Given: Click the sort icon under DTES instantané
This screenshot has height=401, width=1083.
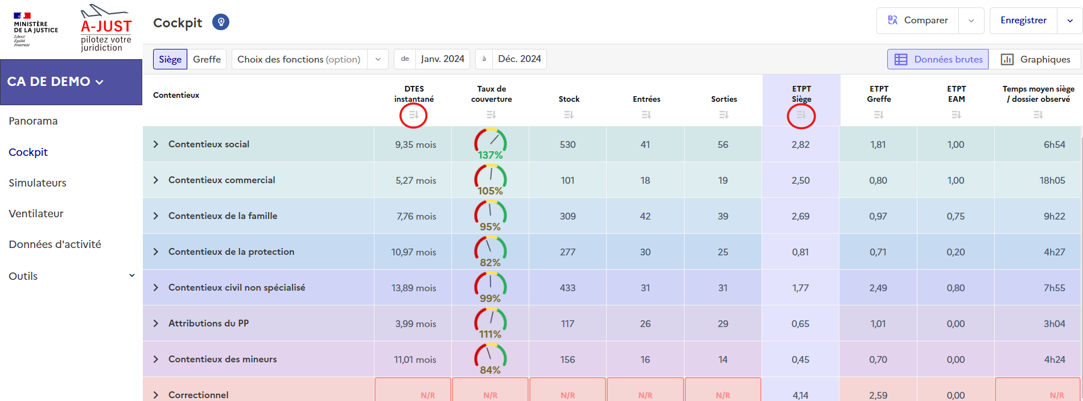Looking at the screenshot, I should coord(414,115).
